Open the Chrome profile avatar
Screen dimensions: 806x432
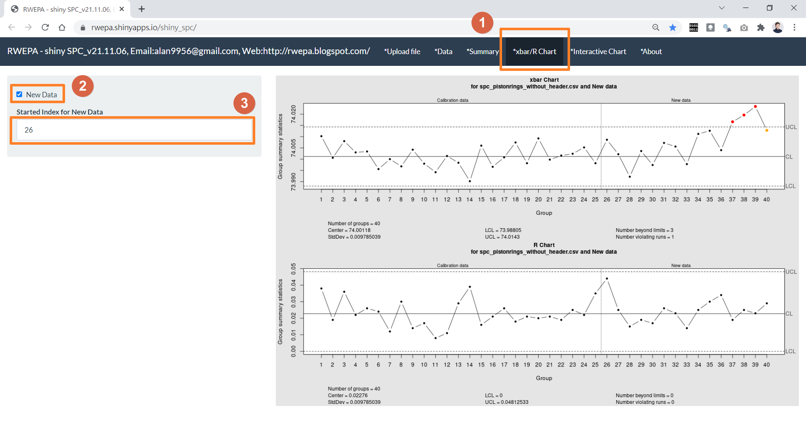coord(777,28)
